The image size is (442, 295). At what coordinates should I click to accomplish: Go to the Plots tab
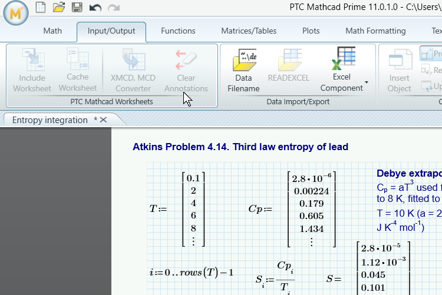(311, 31)
